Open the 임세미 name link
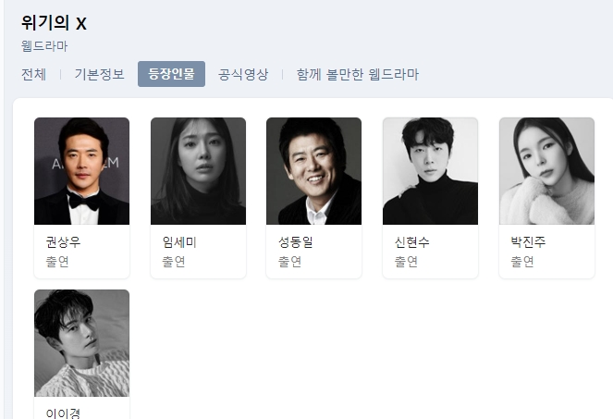Image resolution: width=613 pixels, height=419 pixels. (x=179, y=242)
